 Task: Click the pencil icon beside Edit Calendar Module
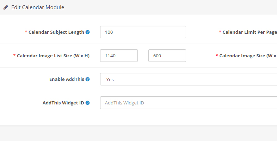tap(6, 7)
